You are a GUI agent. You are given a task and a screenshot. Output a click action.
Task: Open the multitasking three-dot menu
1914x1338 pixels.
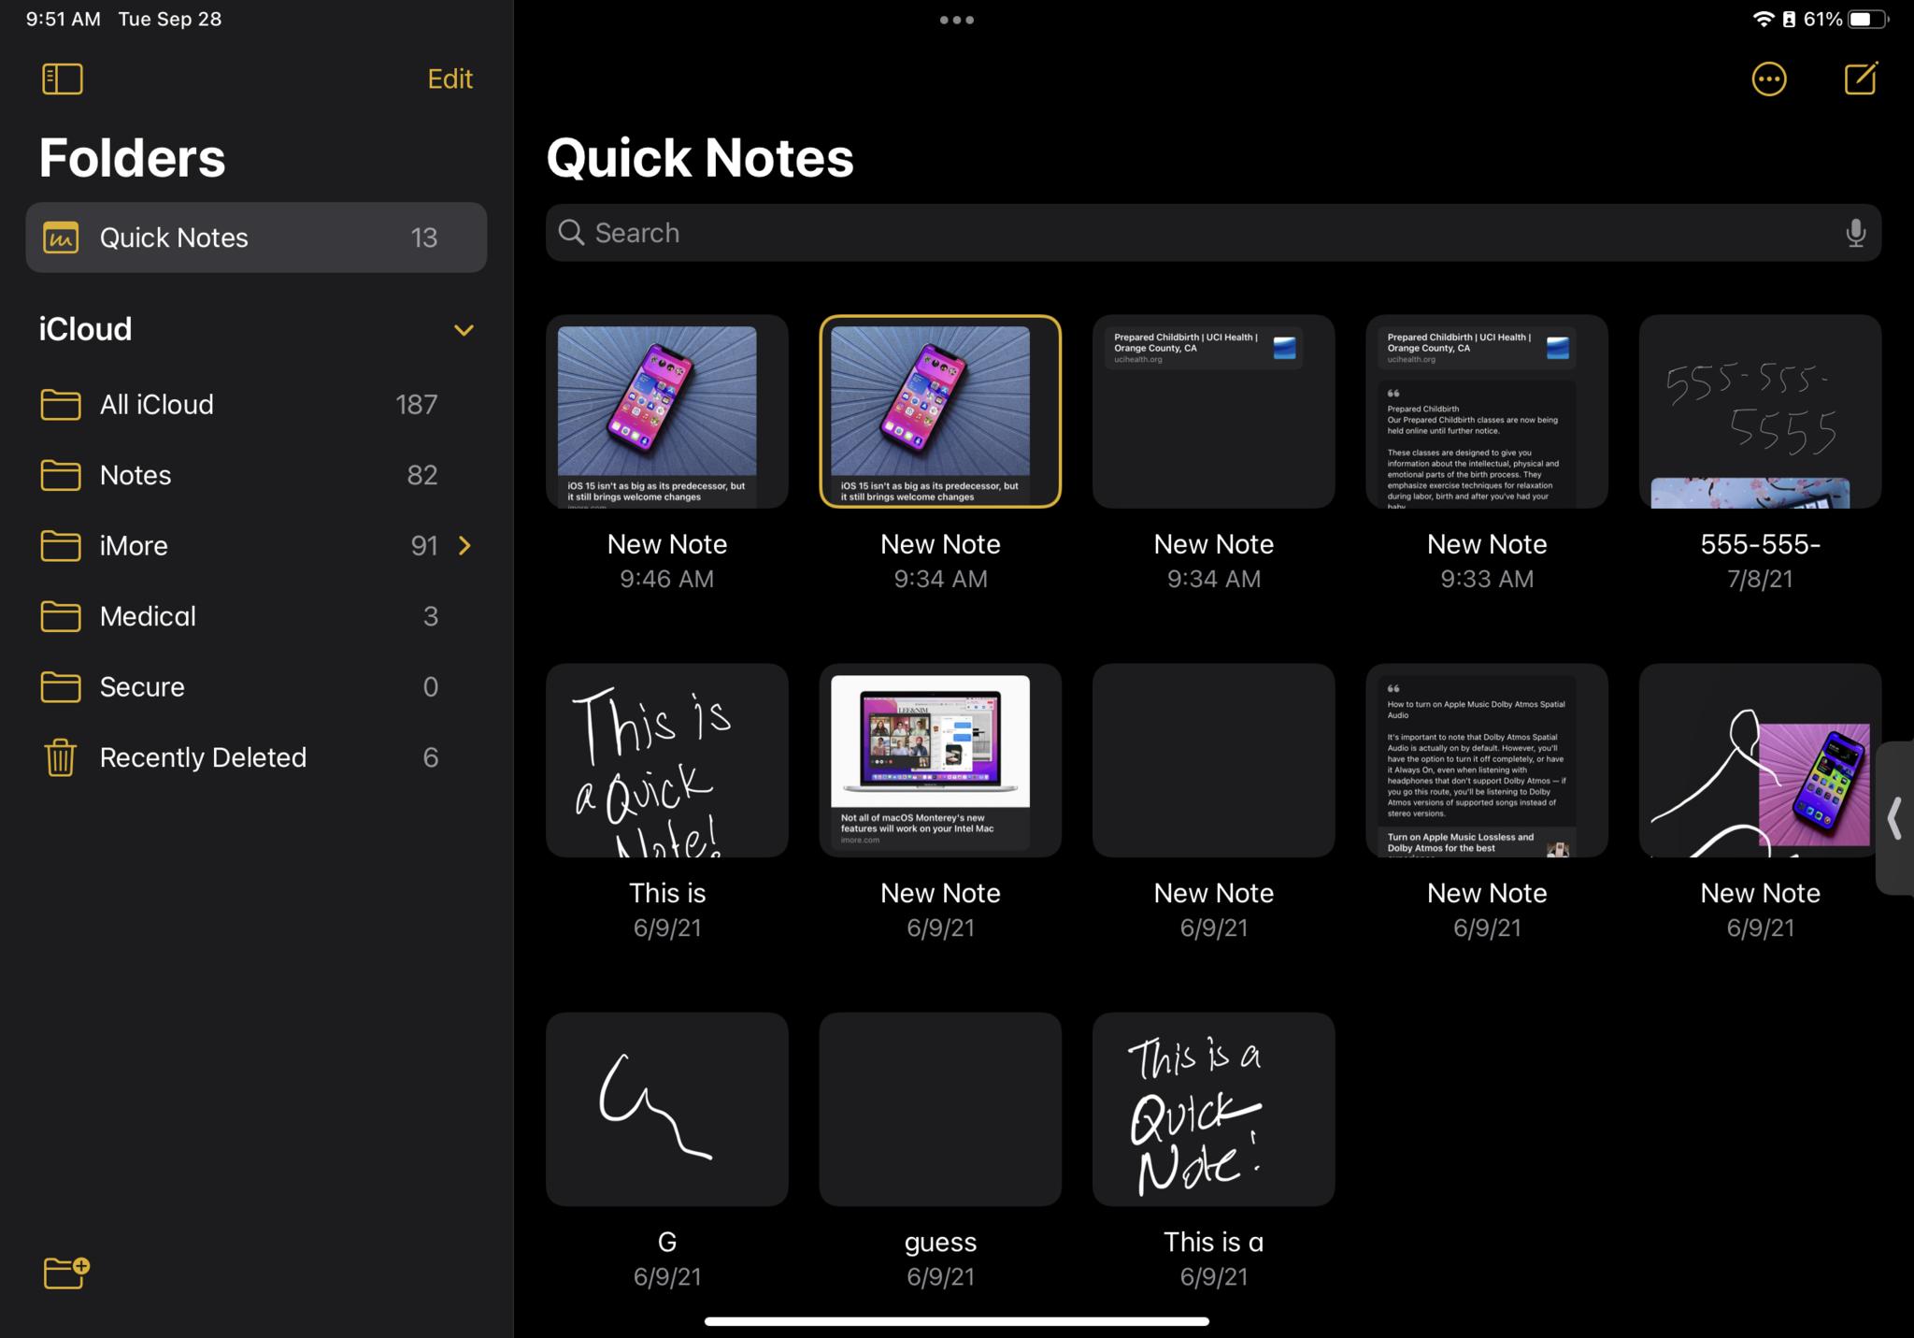tap(956, 20)
